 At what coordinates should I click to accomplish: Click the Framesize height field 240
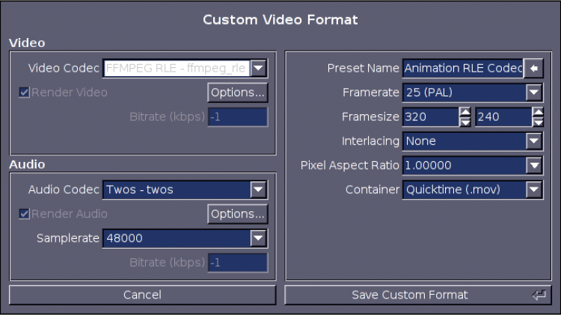pyautogui.click(x=503, y=116)
